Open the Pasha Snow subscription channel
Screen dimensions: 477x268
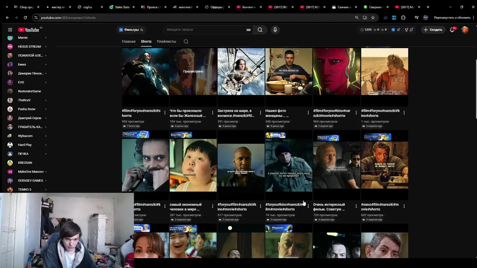point(27,109)
